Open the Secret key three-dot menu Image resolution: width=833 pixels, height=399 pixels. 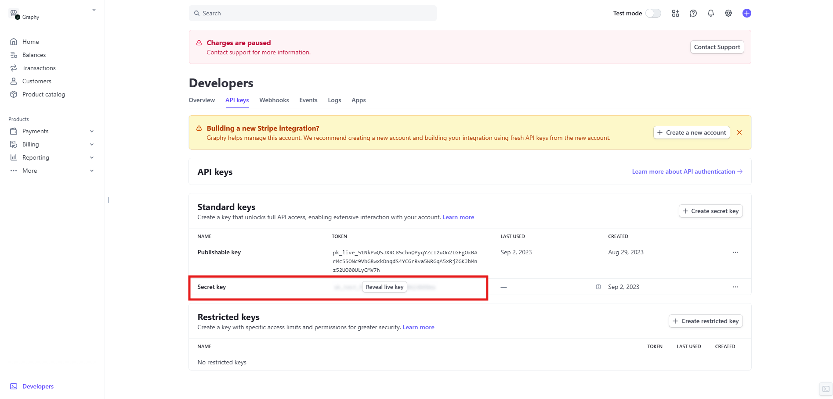(x=735, y=287)
